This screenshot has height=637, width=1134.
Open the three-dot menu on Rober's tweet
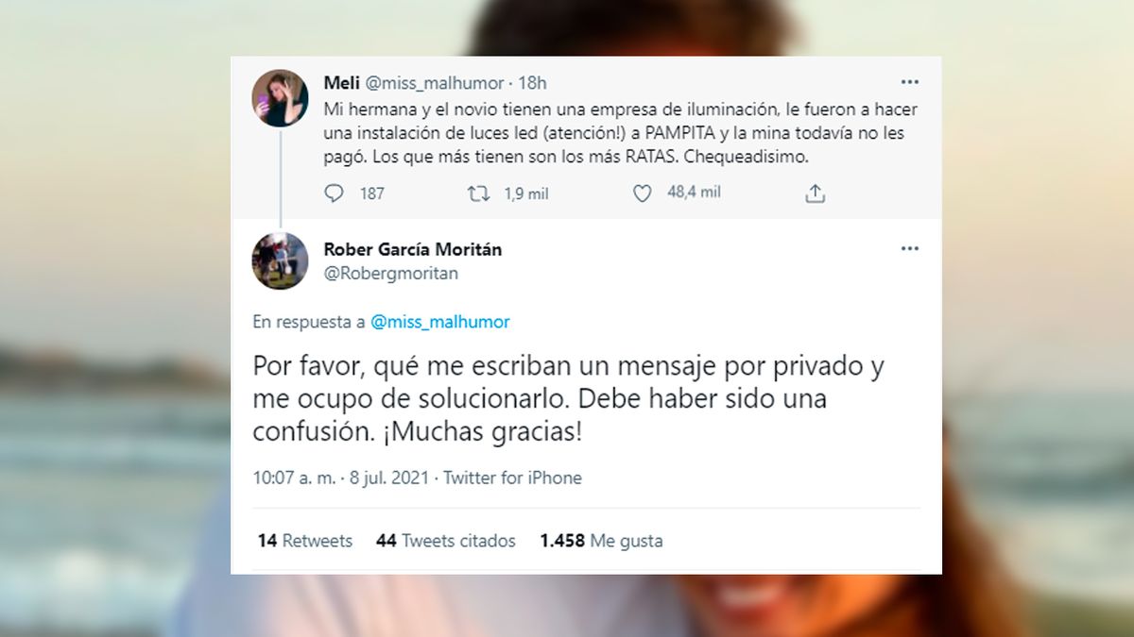(x=909, y=248)
